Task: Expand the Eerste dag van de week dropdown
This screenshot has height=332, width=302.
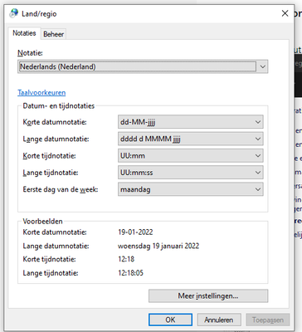Action: point(191,189)
